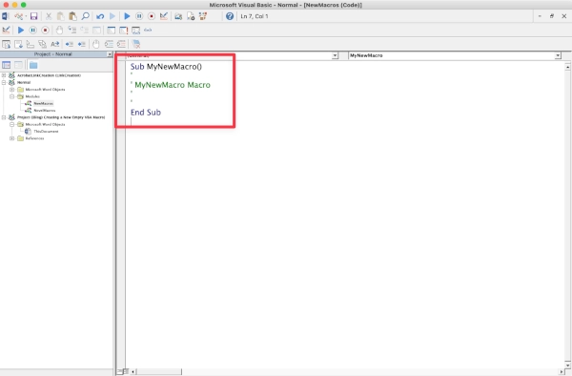Viewport: 572px width, 376px height.
Task: Click the 'Sub MyNewMacro()' code line
Action: pyautogui.click(x=166, y=67)
